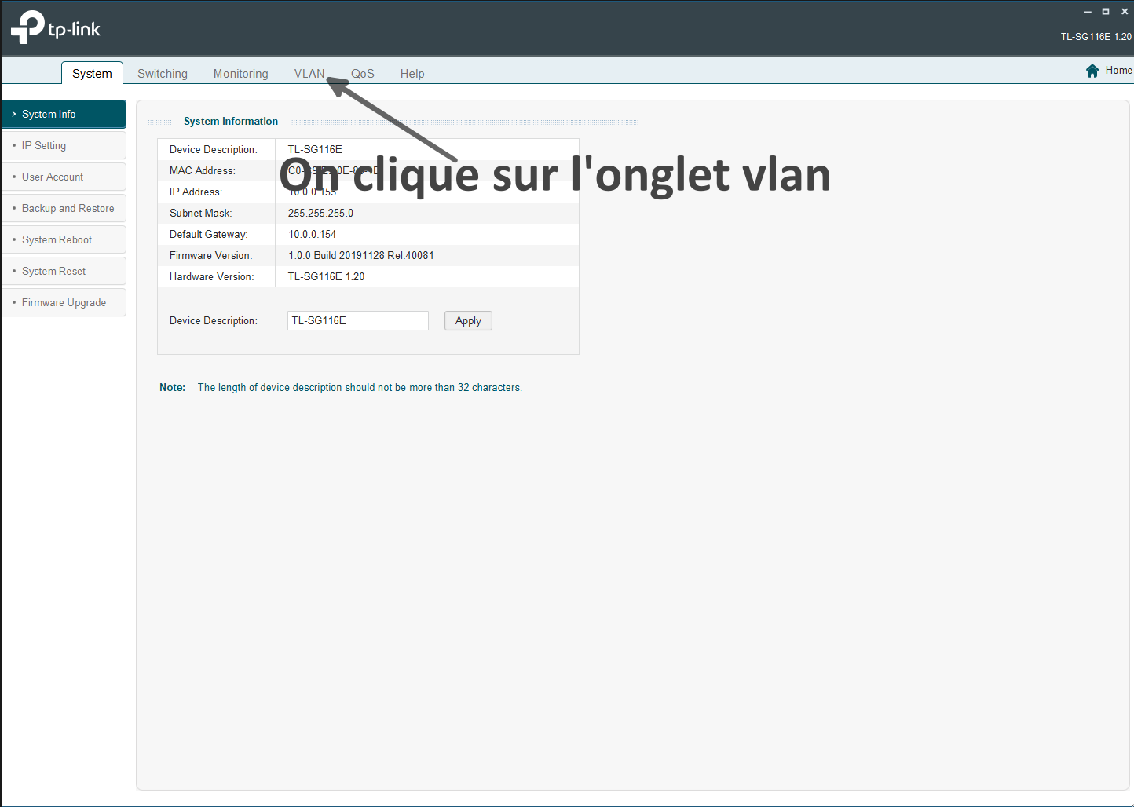Screen dimensions: 1134x807
Task: Open Firmware Upgrade page
Action: click(64, 303)
